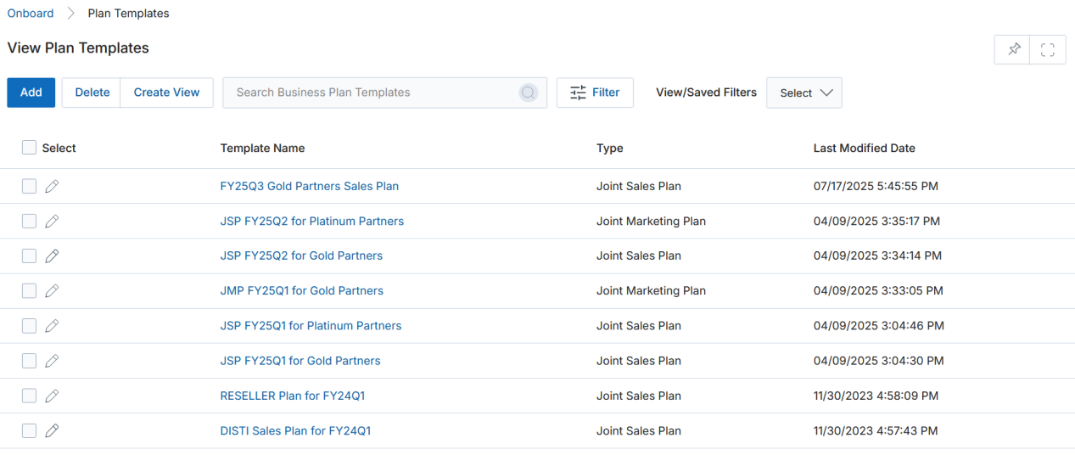Click Joint Marketing Plan type in JMP FY25Q1 row
The height and width of the screenshot is (455, 1075).
651,290
